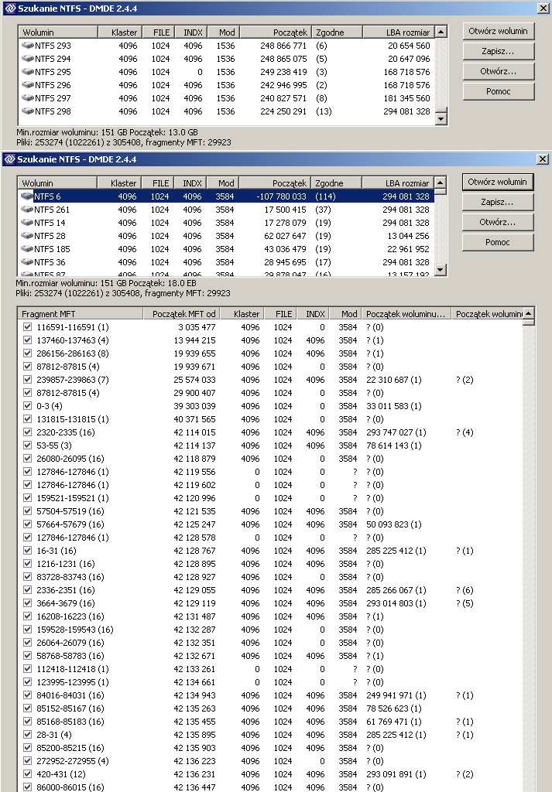Click the NTFS 295 drive icon

(x=28, y=72)
